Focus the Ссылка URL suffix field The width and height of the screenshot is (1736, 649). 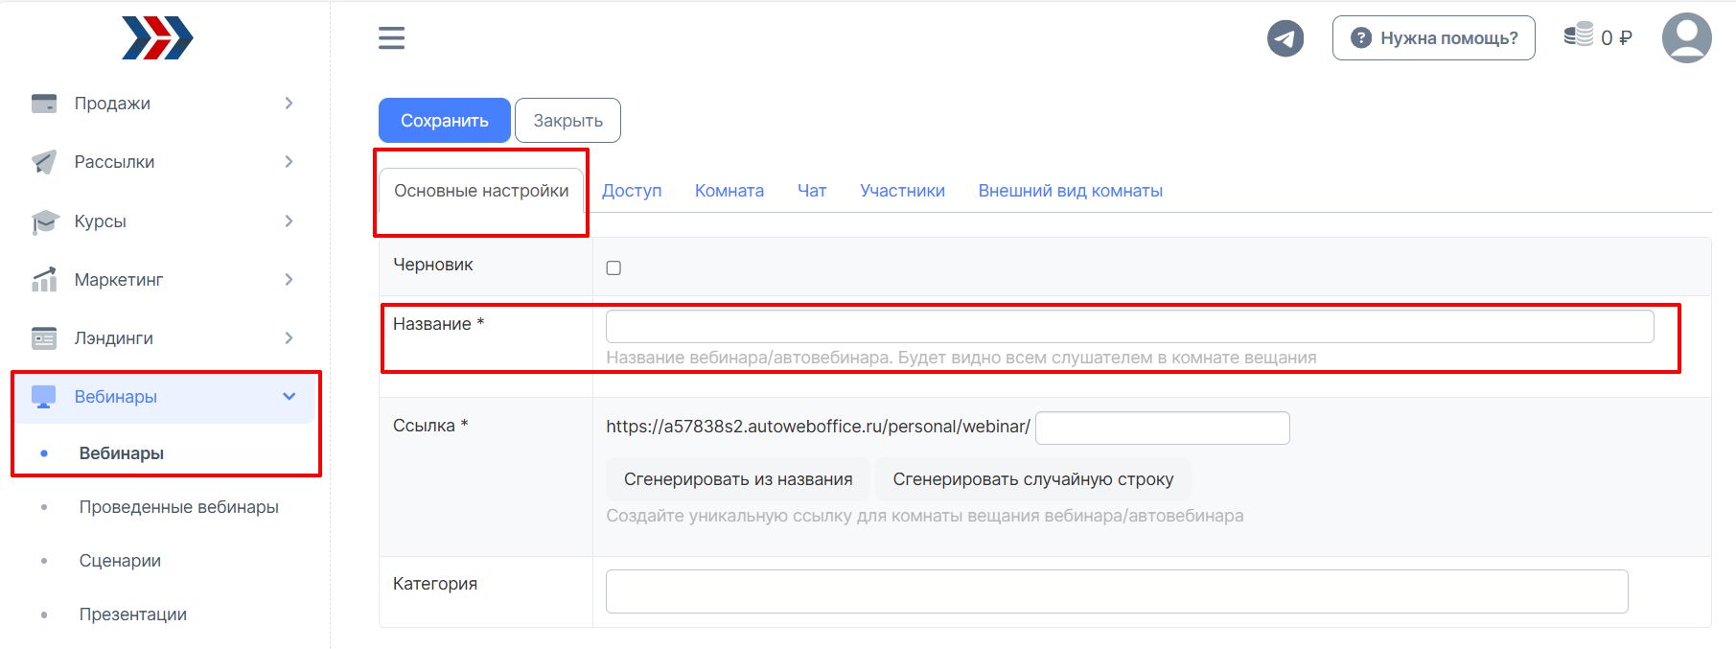pos(1162,428)
